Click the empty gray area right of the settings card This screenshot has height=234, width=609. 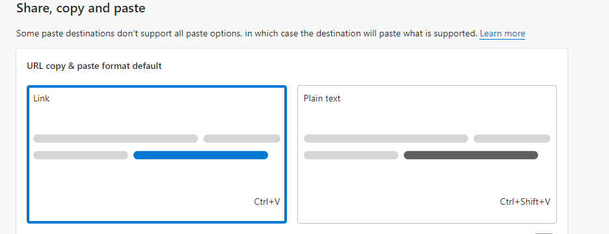(x=588, y=140)
